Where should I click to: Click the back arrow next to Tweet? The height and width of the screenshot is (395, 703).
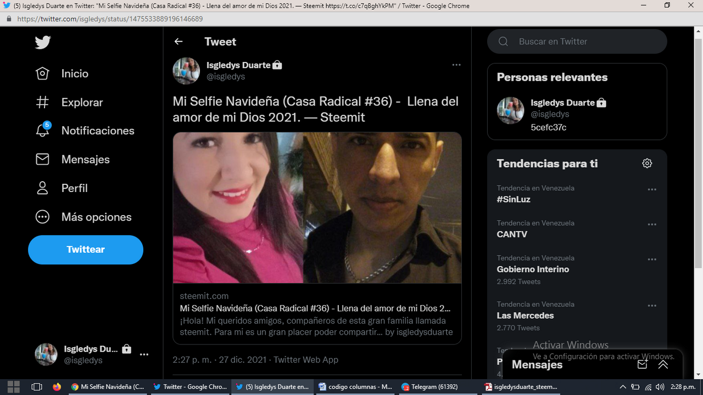click(178, 42)
